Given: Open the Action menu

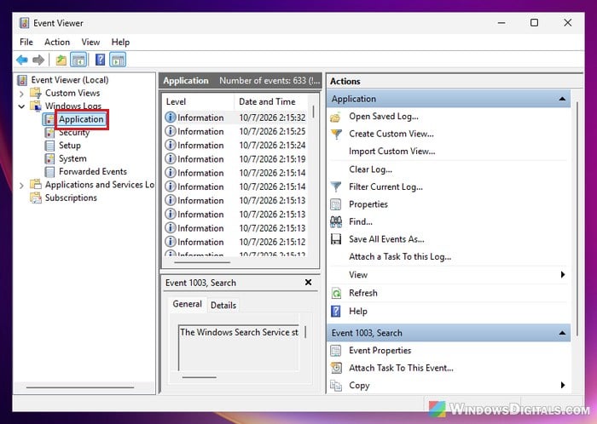Looking at the screenshot, I should click(x=57, y=43).
